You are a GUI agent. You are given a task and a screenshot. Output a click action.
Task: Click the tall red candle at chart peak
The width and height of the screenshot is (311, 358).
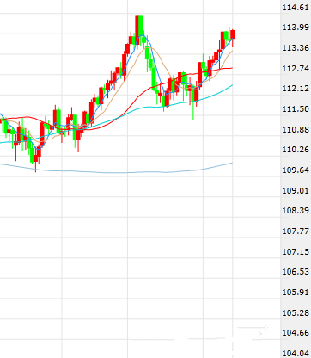[x=137, y=30]
